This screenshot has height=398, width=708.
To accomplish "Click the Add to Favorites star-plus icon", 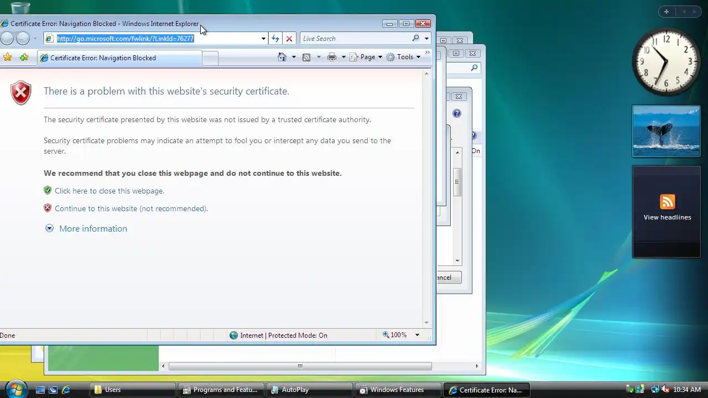I will coord(24,57).
